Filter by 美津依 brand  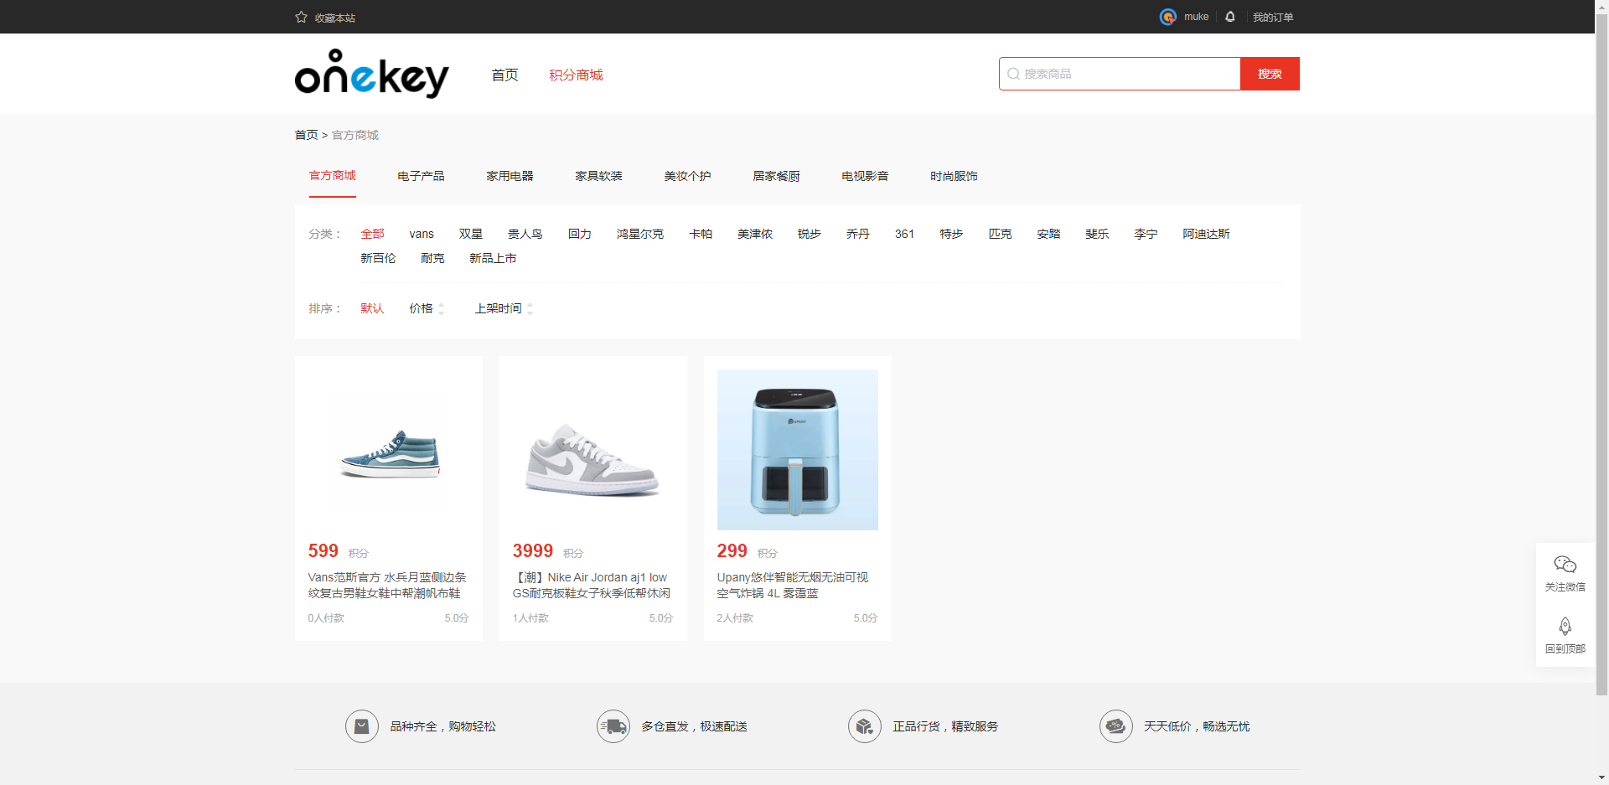[x=754, y=234]
